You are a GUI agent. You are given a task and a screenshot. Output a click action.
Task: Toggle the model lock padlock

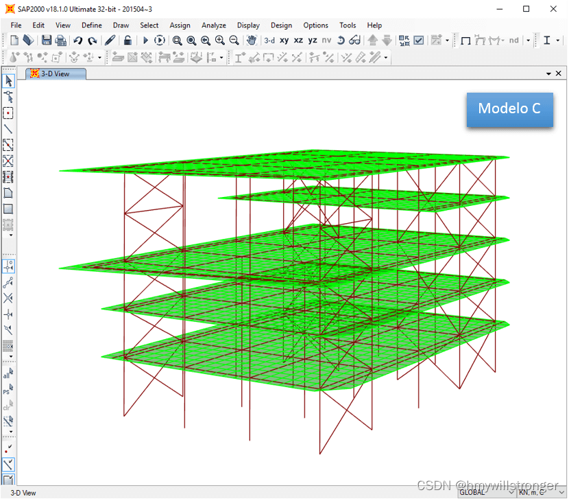128,40
